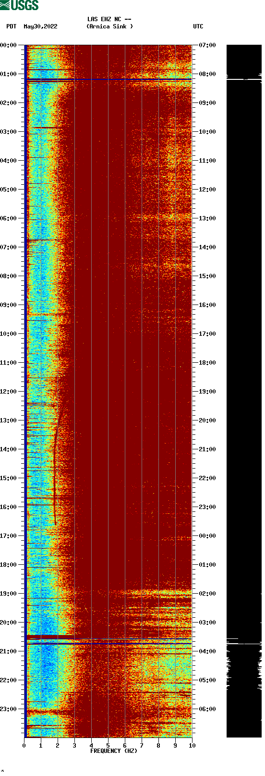Click the 12:00 PDT time label
The image size is (265, 776).
tap(8, 392)
